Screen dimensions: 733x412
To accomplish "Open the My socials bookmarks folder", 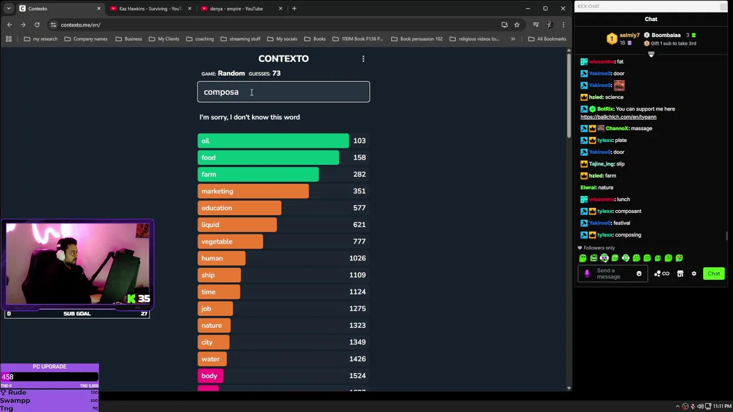I will (x=282, y=39).
